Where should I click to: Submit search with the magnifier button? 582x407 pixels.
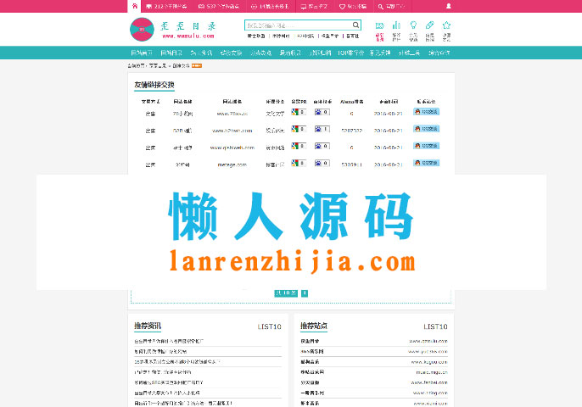pyautogui.click(x=355, y=25)
